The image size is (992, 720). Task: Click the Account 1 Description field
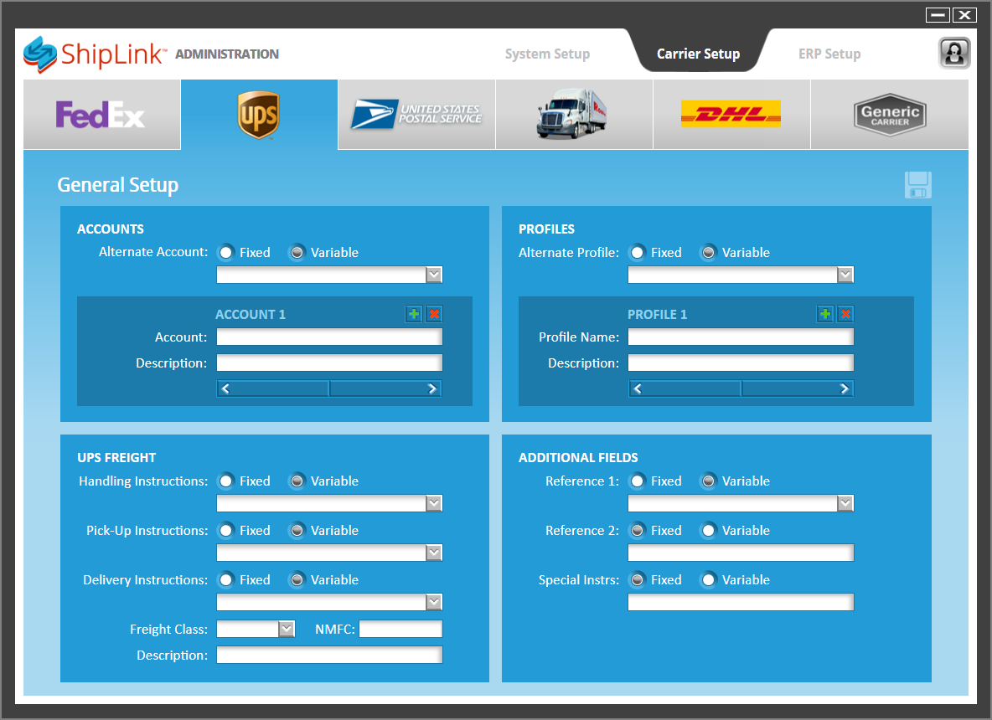pyautogui.click(x=329, y=363)
